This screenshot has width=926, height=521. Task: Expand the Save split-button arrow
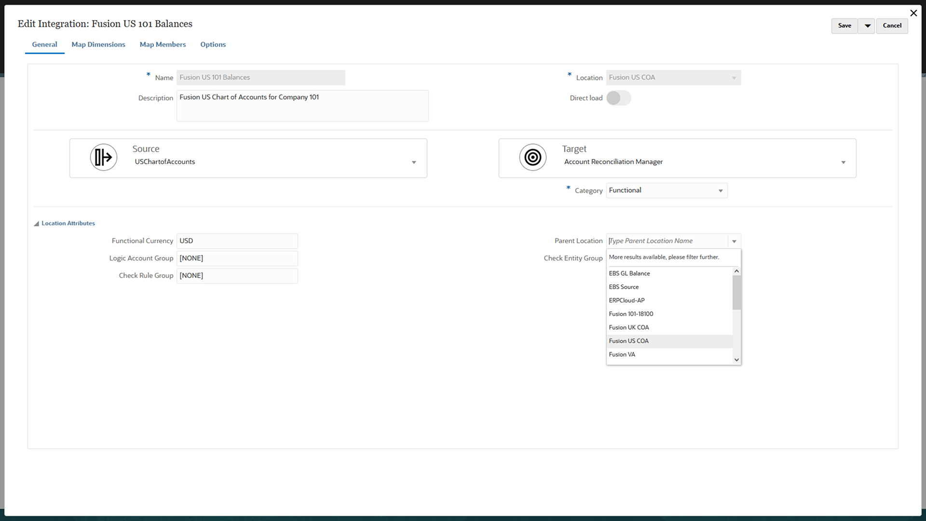tap(866, 26)
